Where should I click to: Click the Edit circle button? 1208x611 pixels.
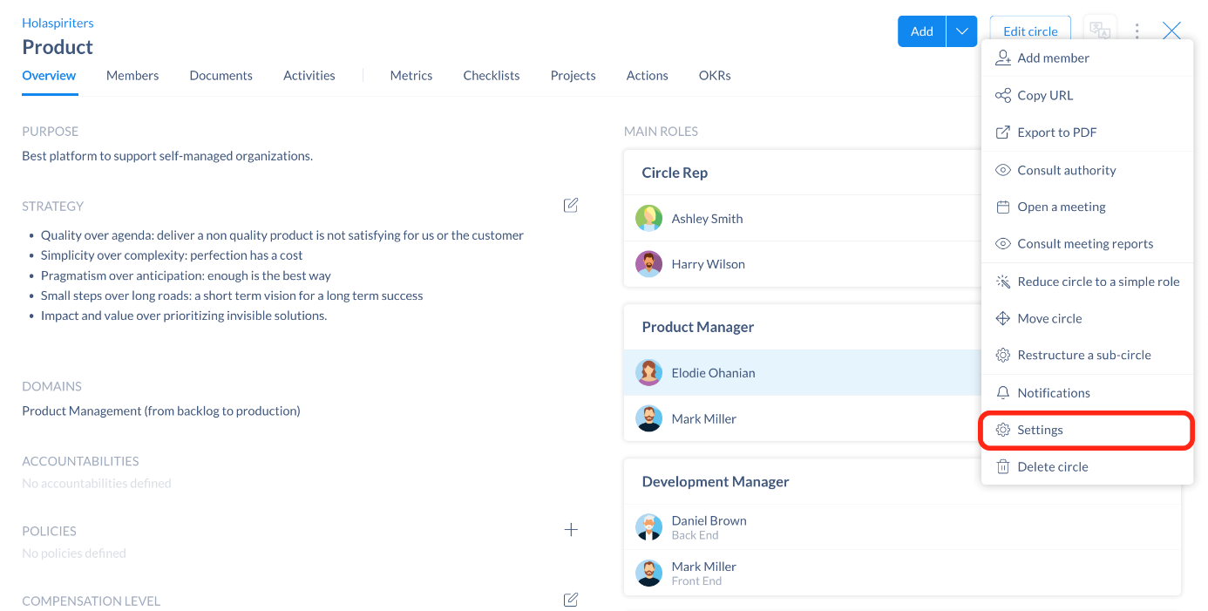(x=1030, y=31)
